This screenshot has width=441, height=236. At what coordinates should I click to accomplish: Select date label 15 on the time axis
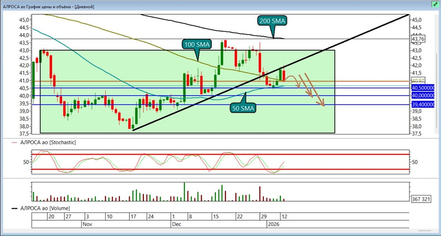click(216, 217)
